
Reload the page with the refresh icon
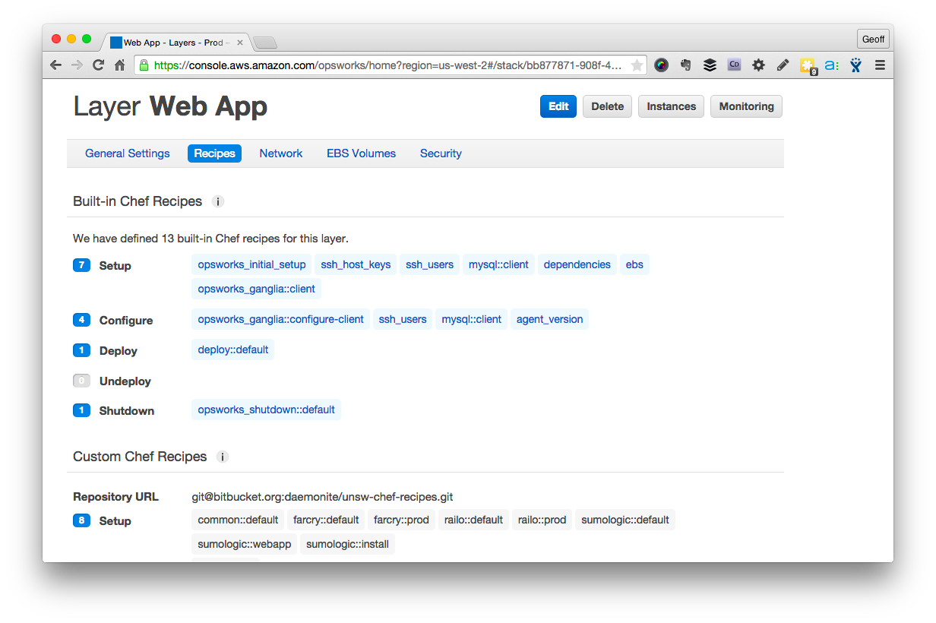[98, 65]
